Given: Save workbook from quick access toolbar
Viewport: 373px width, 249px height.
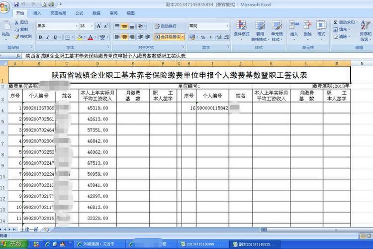Looking at the screenshot, I should pos(16,4).
